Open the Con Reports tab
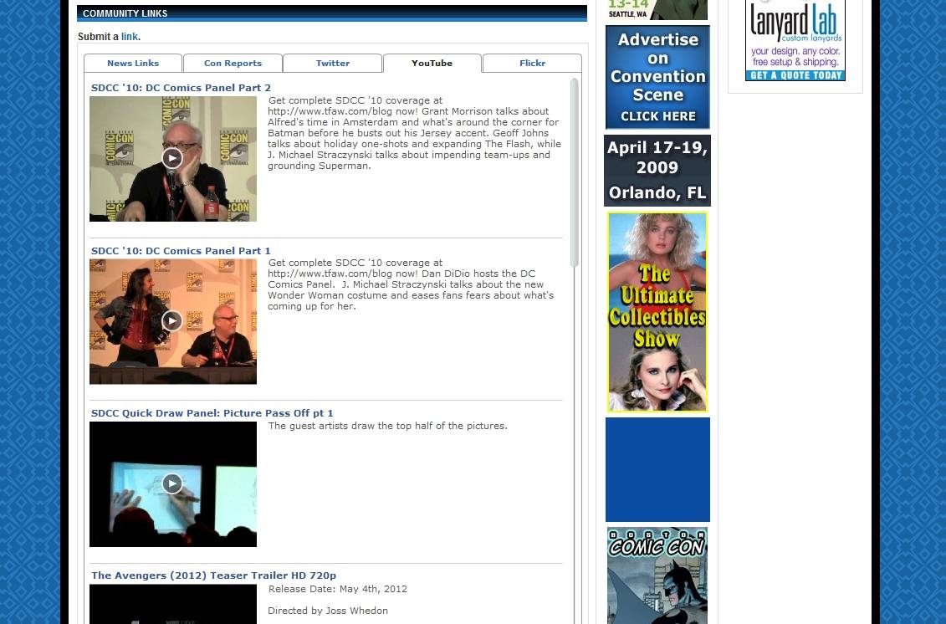The height and width of the screenshot is (624, 946). coord(233,64)
